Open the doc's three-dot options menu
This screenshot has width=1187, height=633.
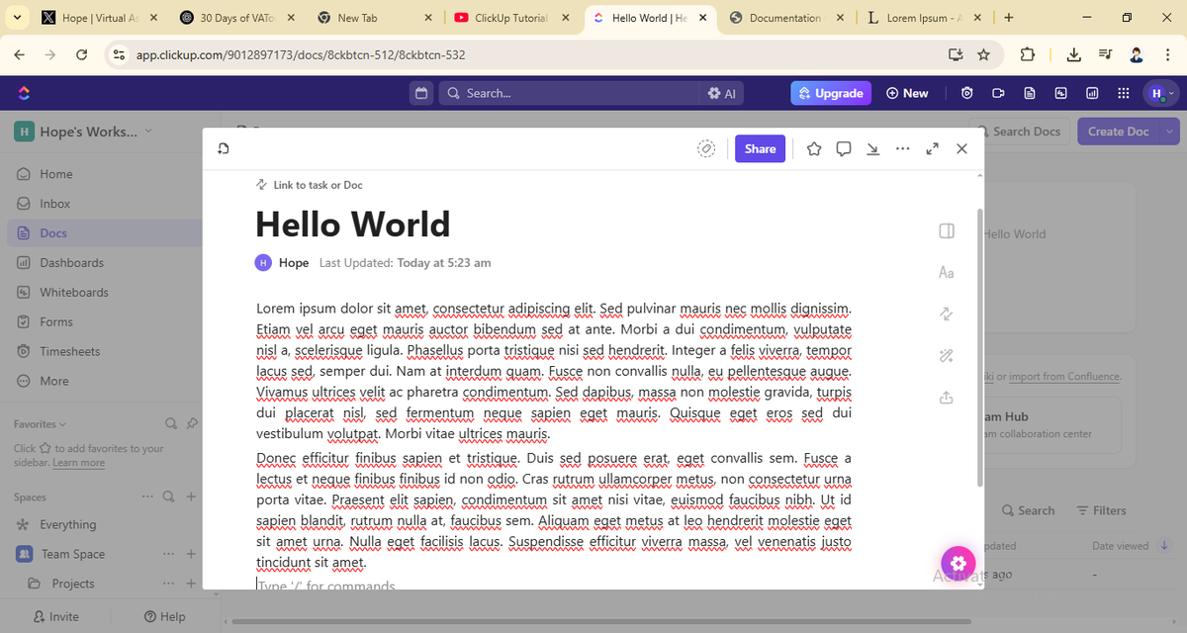(902, 148)
